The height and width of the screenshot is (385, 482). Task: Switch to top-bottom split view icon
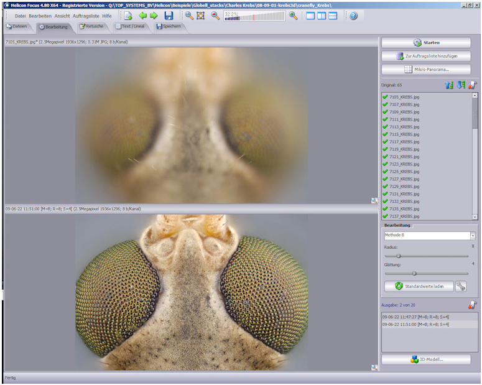(x=333, y=16)
